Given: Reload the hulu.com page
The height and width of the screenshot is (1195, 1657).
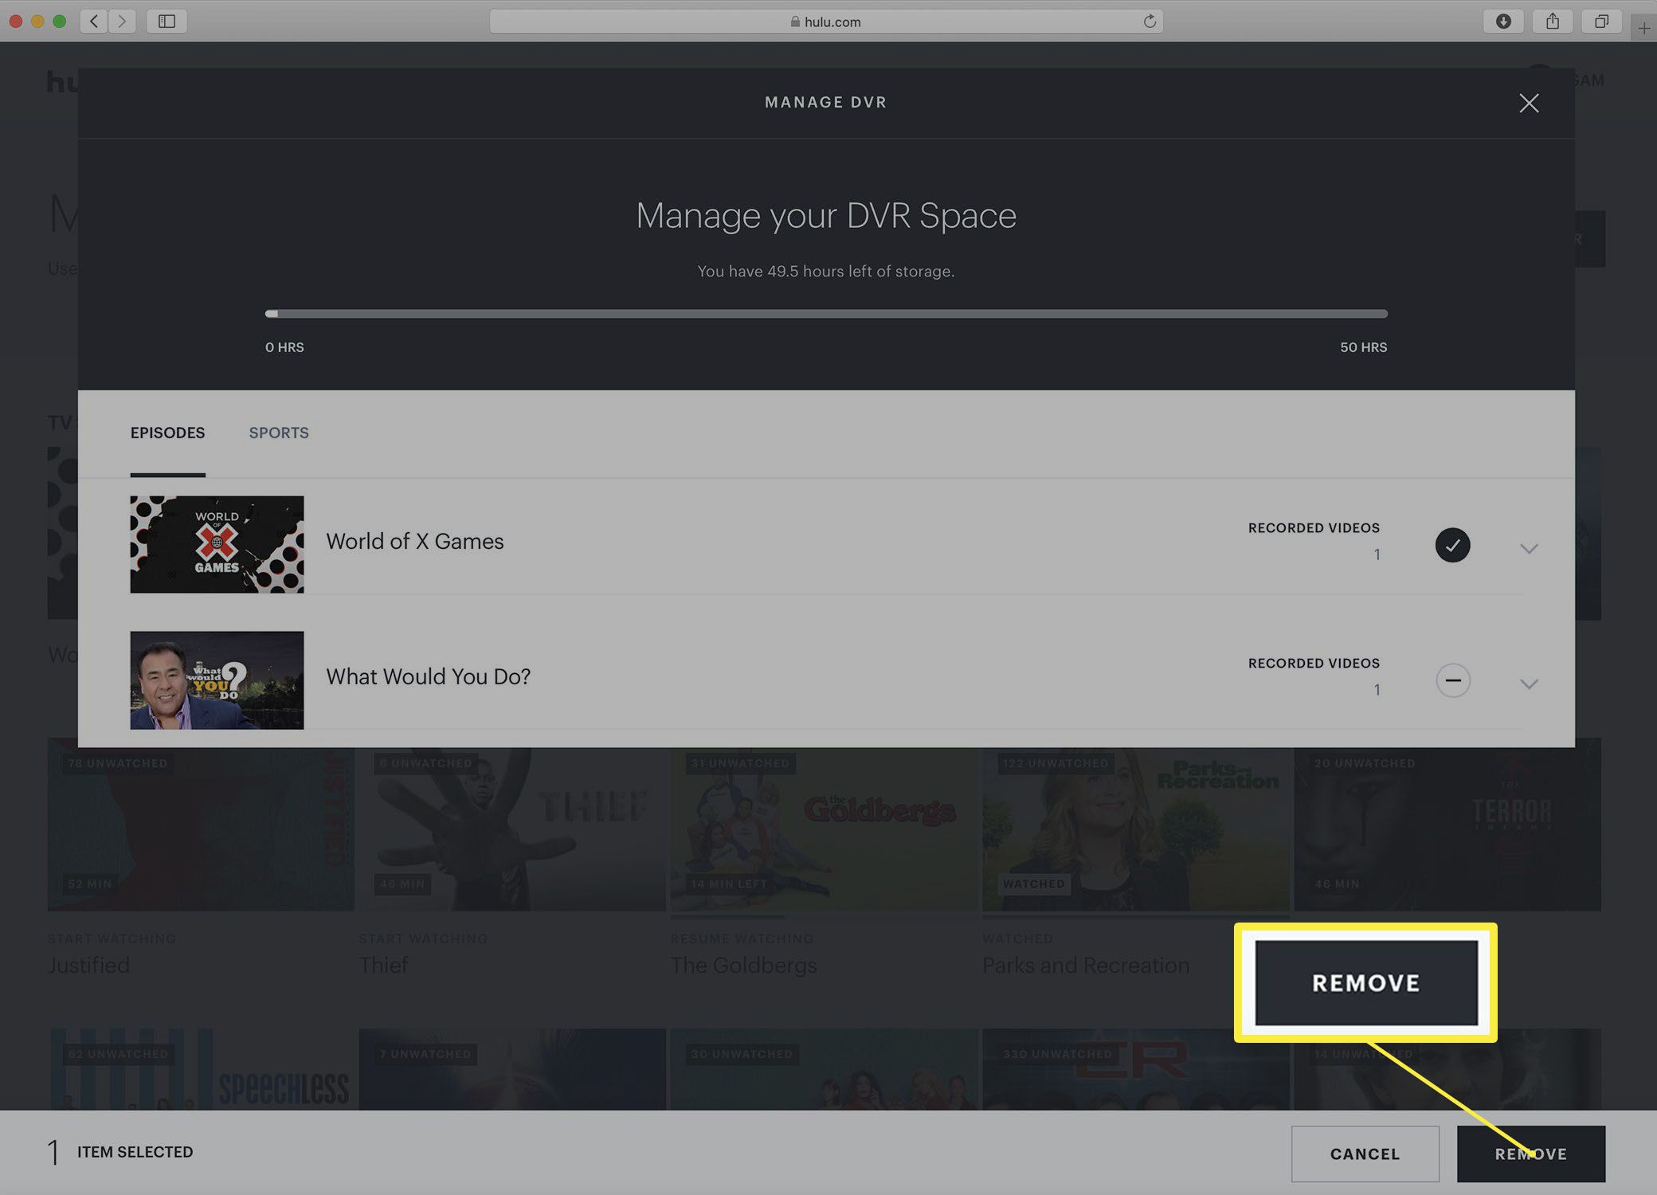Looking at the screenshot, I should [1150, 22].
